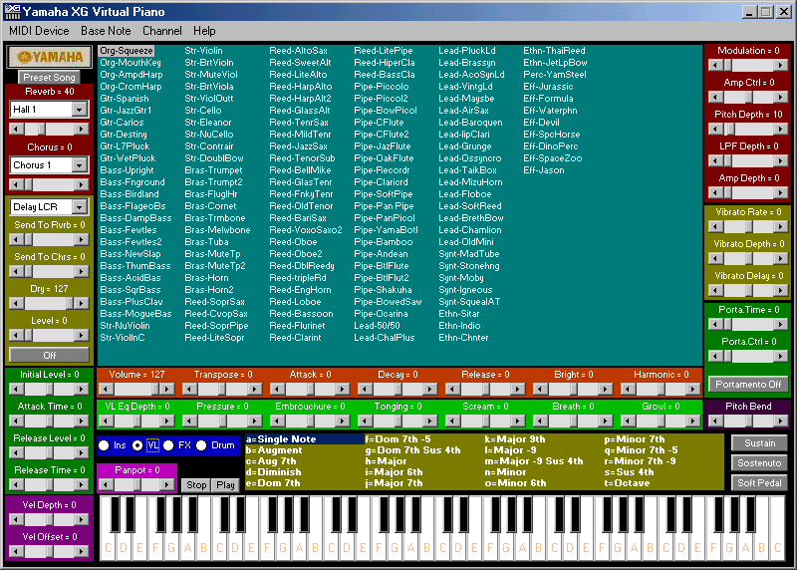The width and height of the screenshot is (797, 570).
Task: Click right arrow of Pressure slider
Action: pos(254,421)
